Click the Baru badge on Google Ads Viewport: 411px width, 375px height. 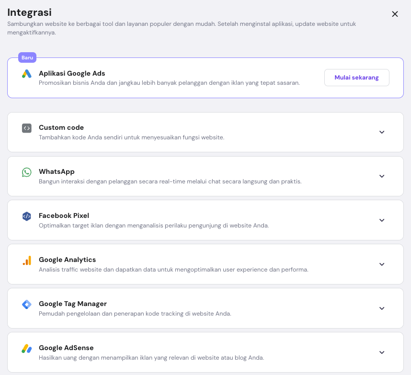coord(27,57)
